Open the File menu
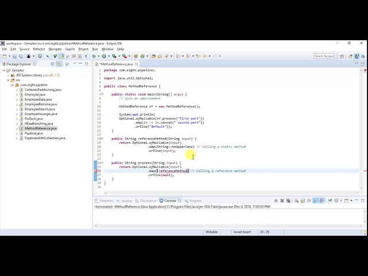This screenshot has width=368, height=276. click(4, 49)
